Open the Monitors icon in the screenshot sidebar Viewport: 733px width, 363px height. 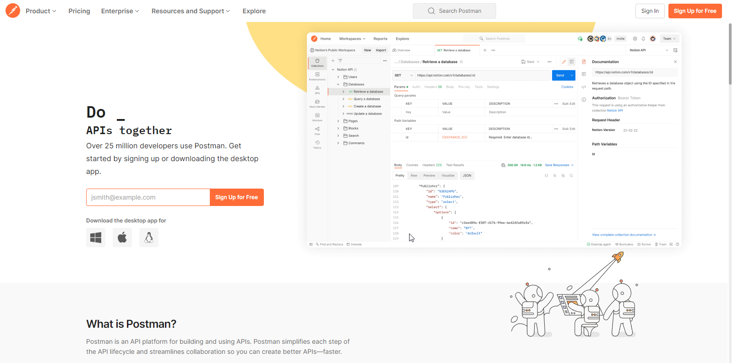317,117
